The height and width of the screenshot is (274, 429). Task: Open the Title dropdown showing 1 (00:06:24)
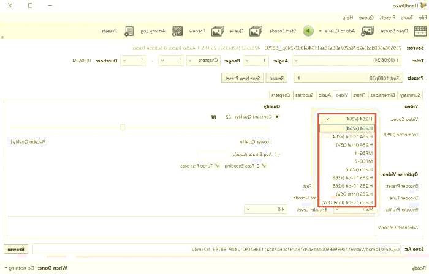click(x=347, y=61)
